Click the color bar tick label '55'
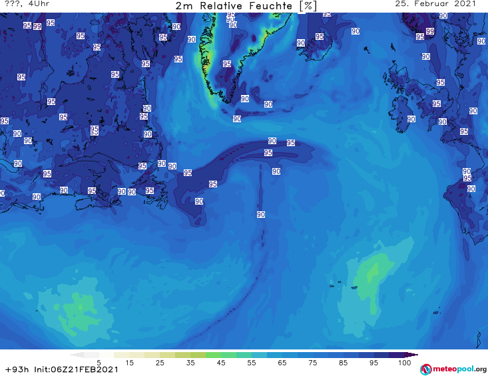This screenshot has height=376, width=488. [x=252, y=363]
